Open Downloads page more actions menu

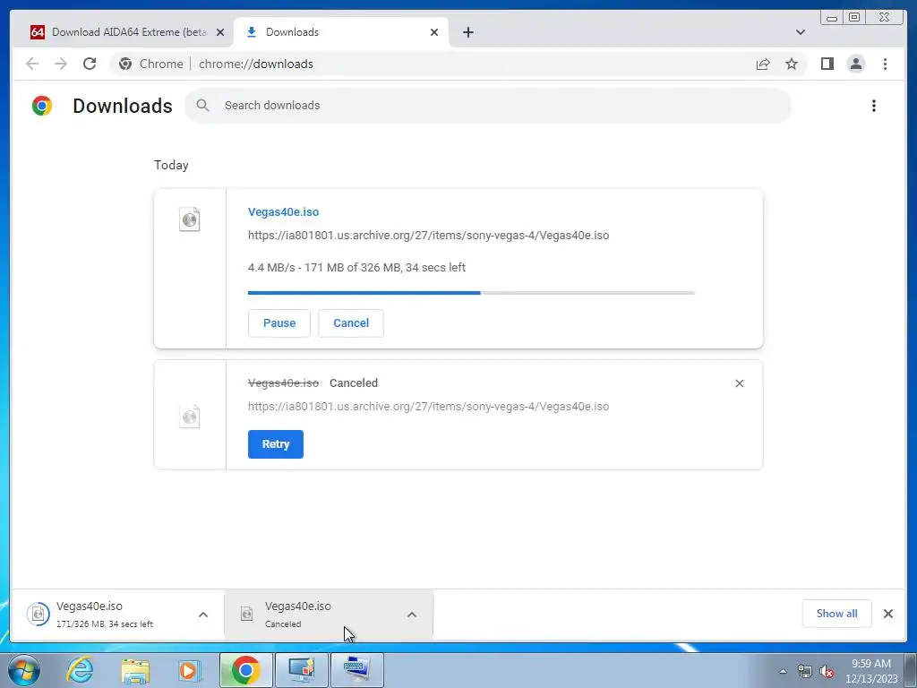874,106
